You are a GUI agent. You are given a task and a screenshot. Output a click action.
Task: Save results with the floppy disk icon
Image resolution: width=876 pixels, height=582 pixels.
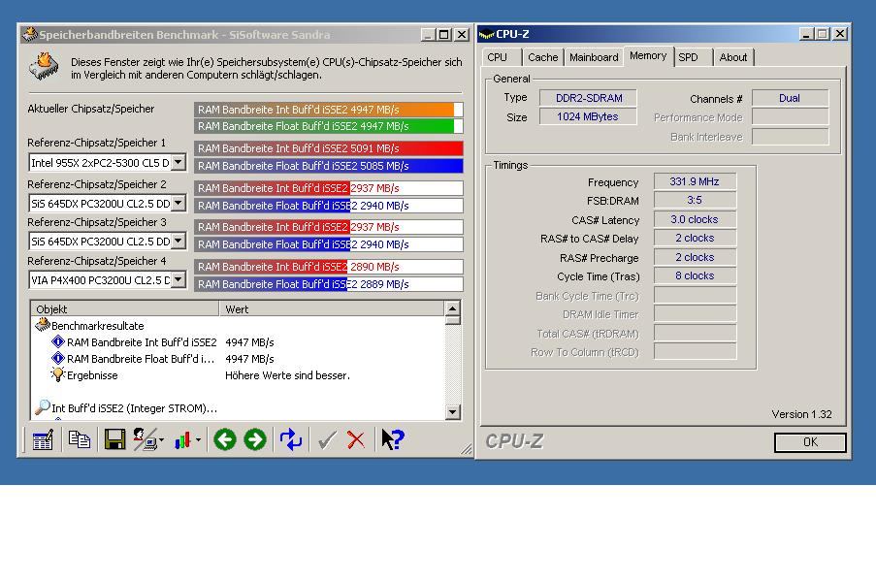(114, 440)
